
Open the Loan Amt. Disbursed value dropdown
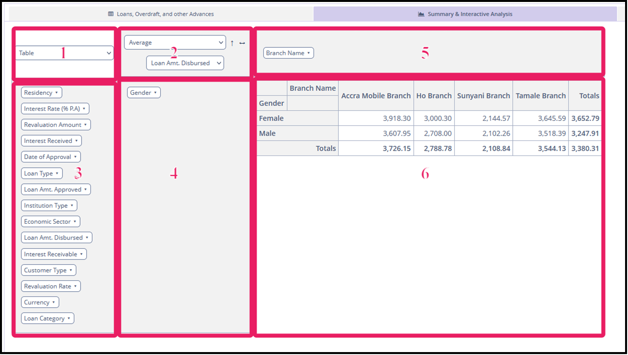tap(185, 63)
